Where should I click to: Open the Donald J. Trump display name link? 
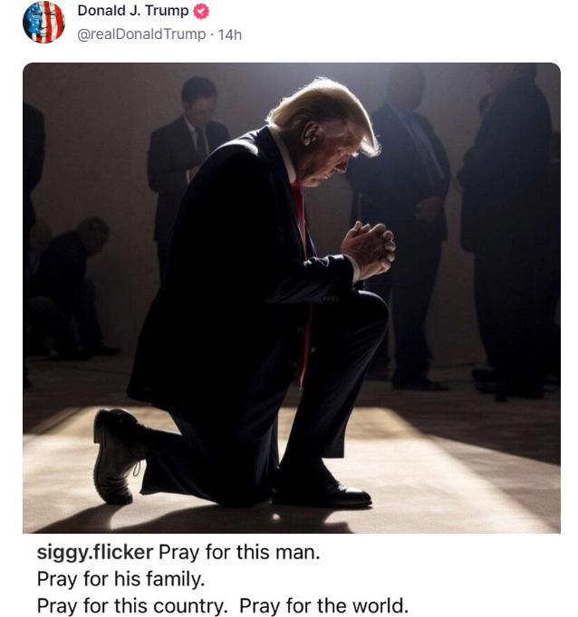click(x=132, y=12)
